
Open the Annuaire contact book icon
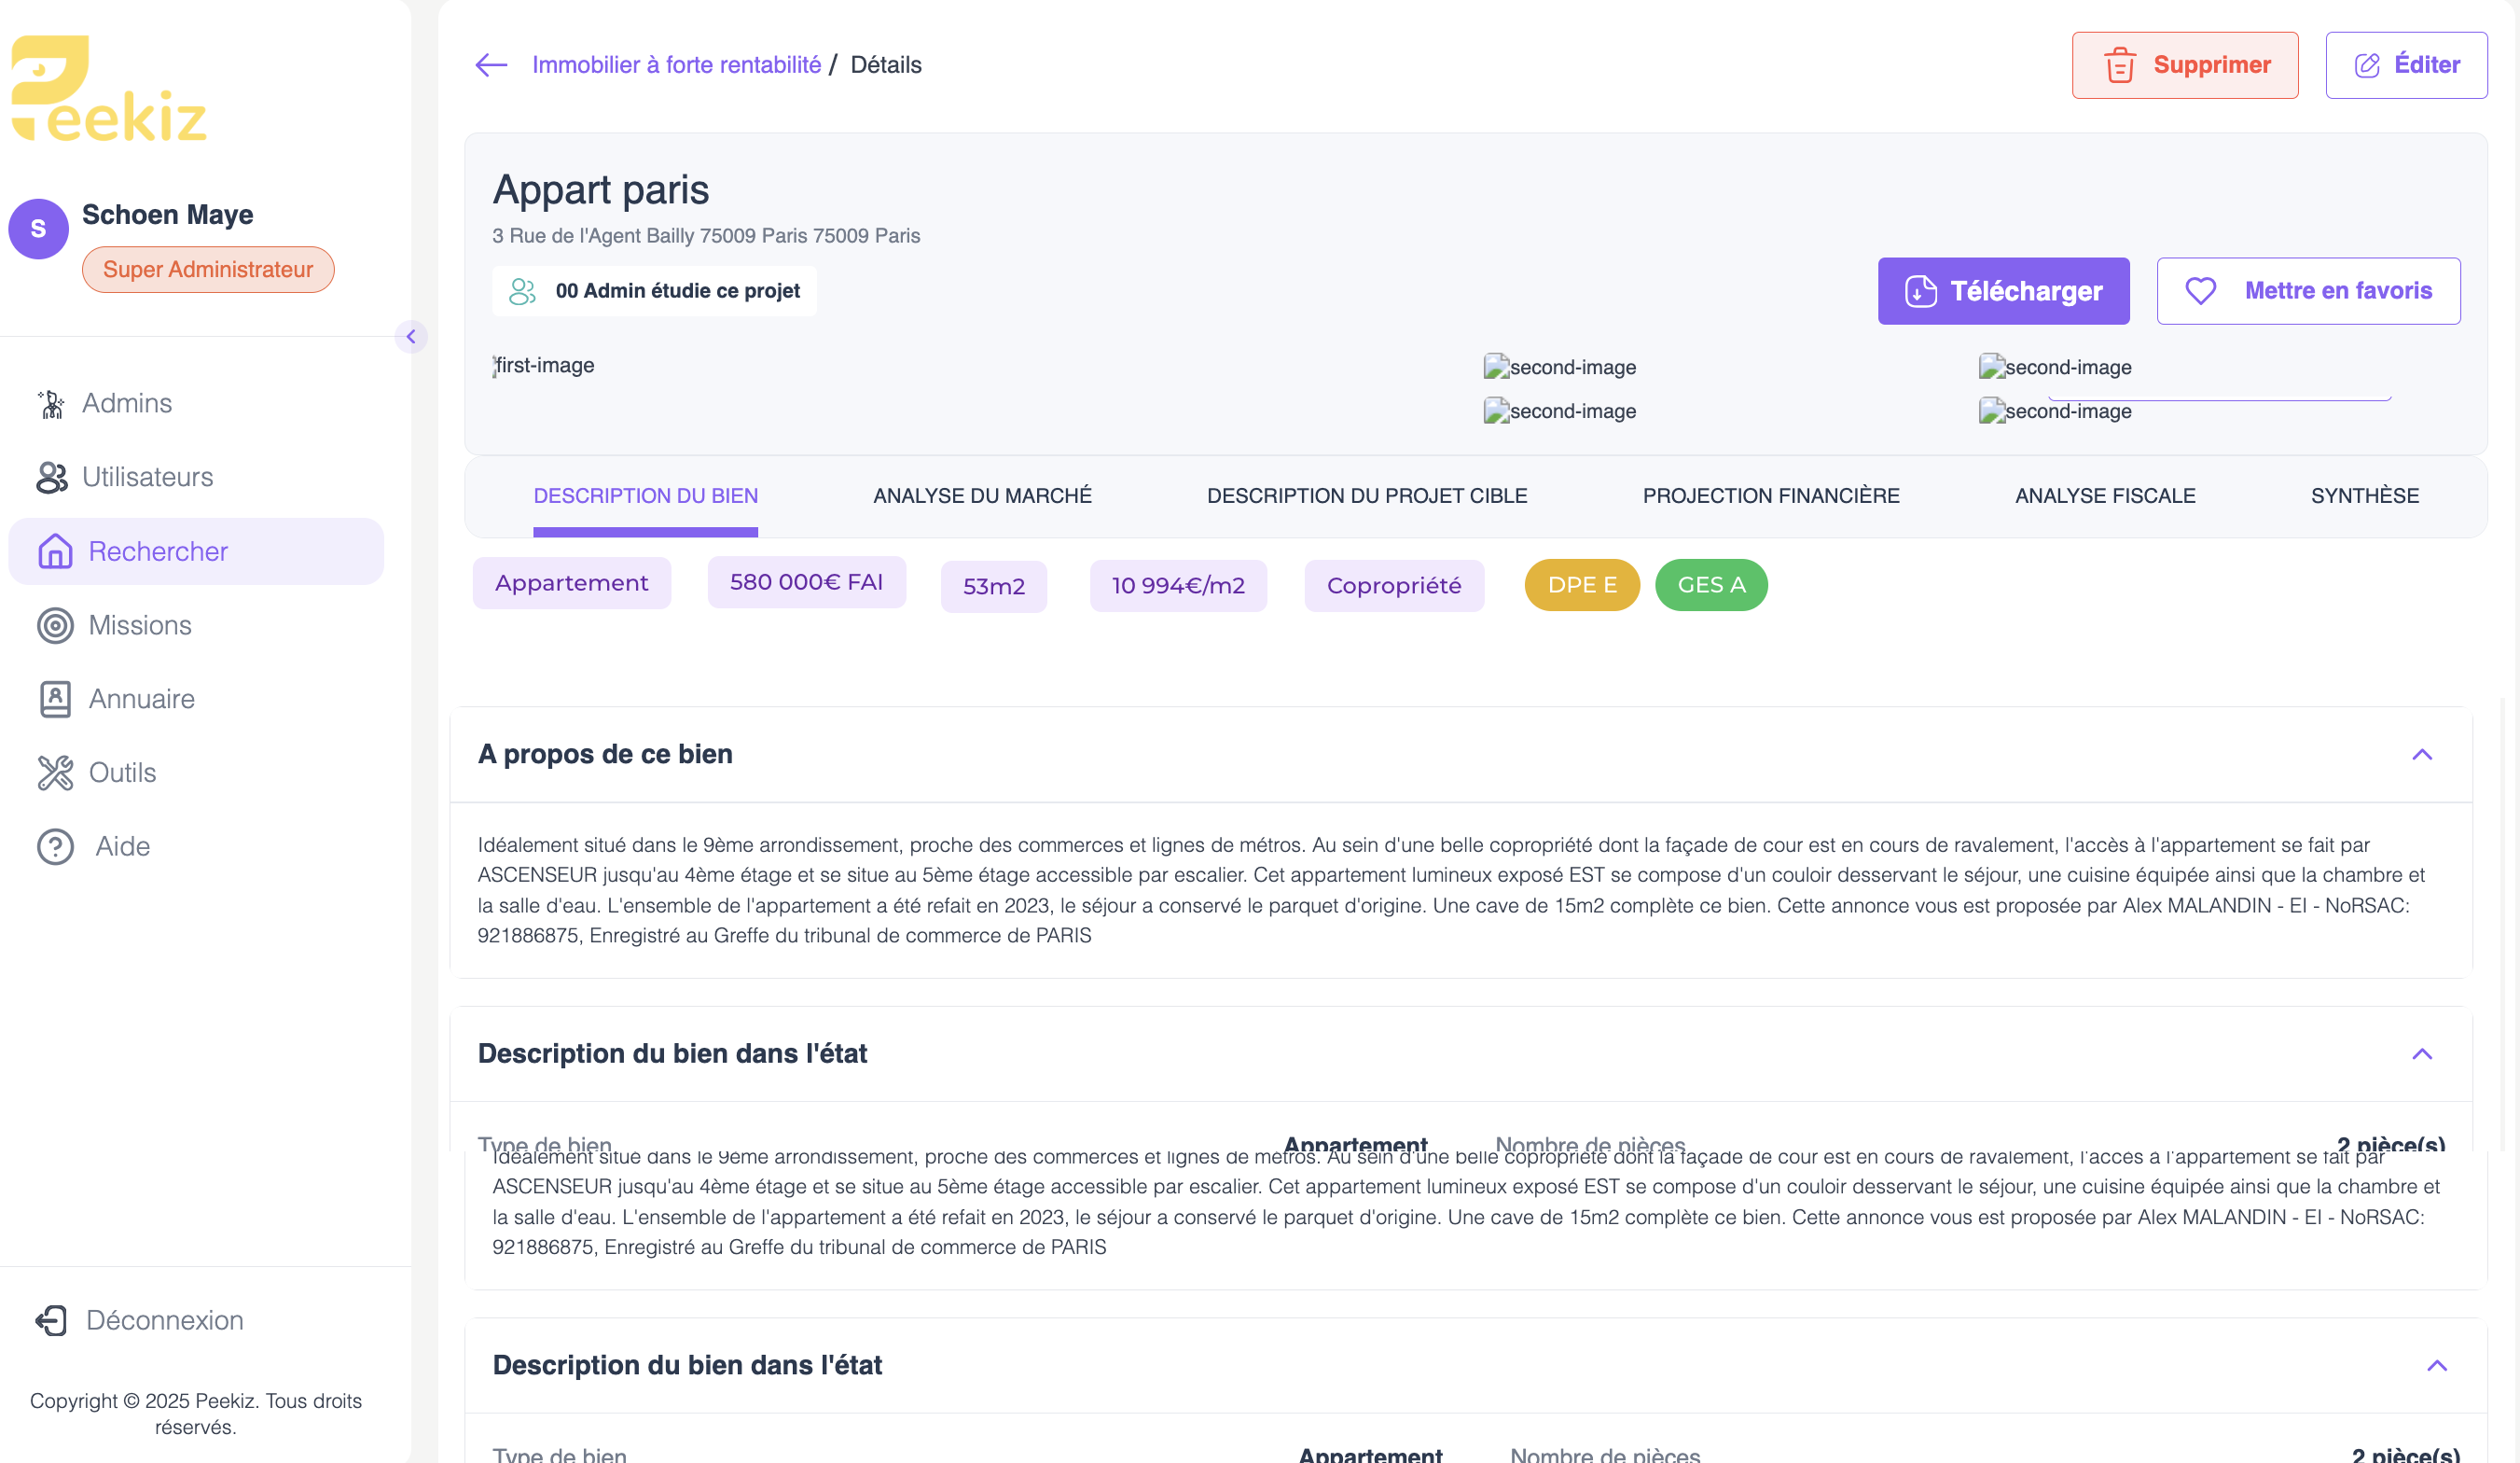pyautogui.click(x=55, y=700)
